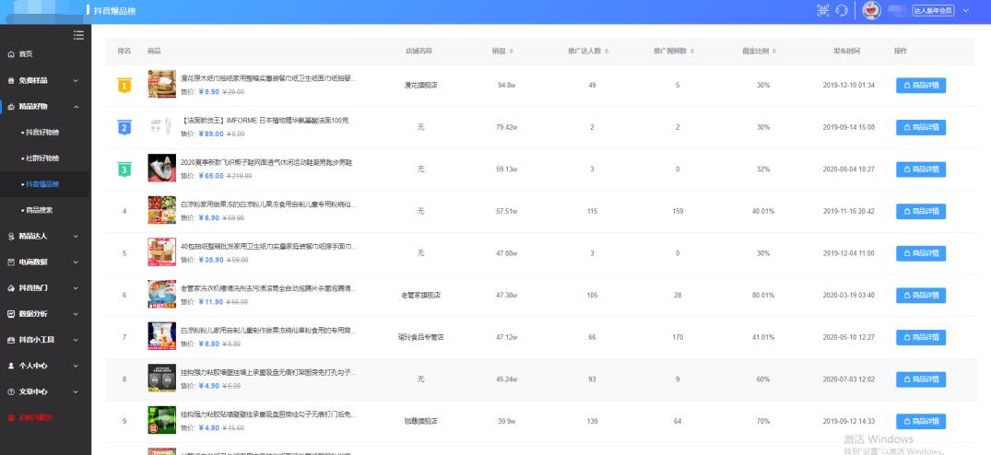Open the 【洁面新贵王】IMFORME product title

265,120
